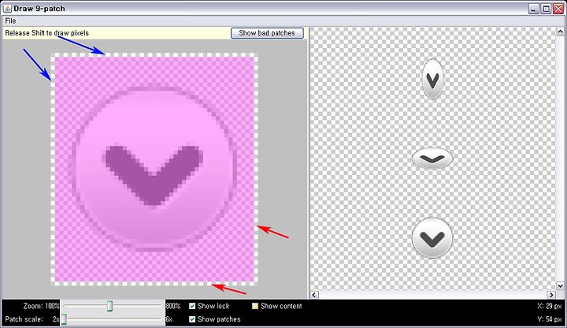Click the preview pane scroll right arrow
The image size is (567, 328).
[x=551, y=295]
